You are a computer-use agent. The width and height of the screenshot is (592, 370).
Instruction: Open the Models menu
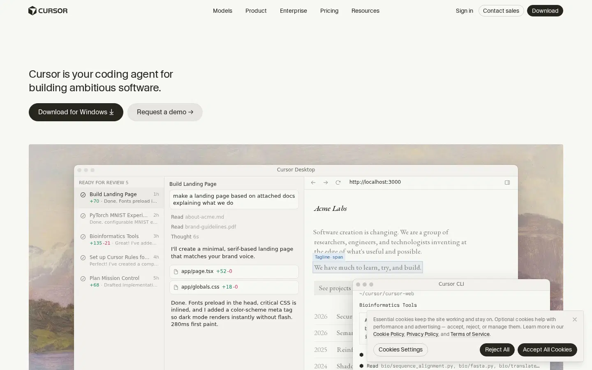pos(222,11)
